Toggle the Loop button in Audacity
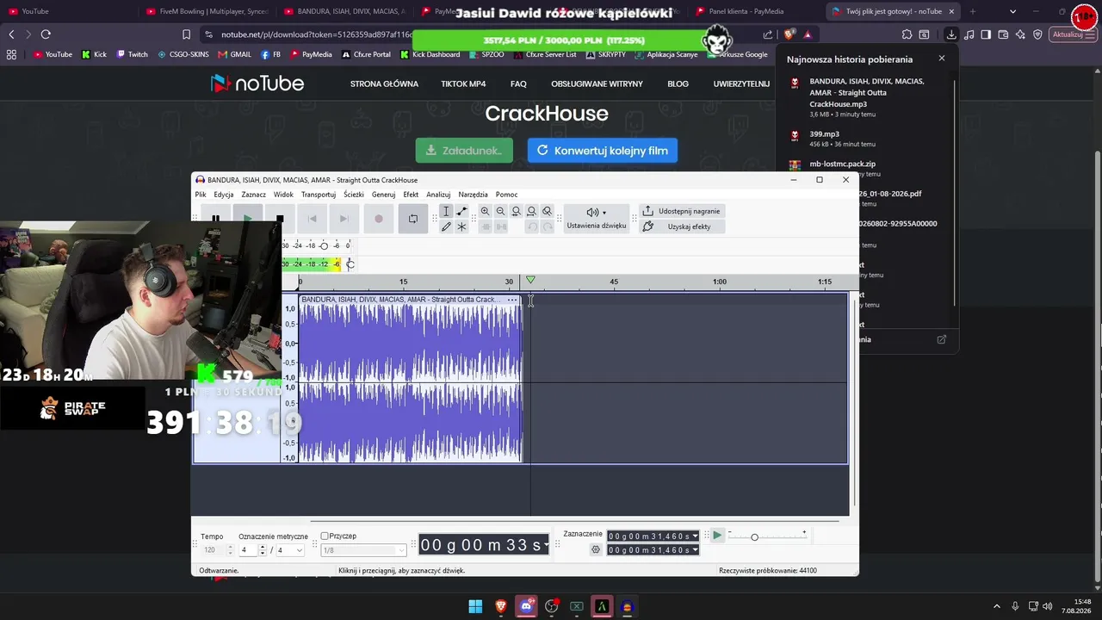This screenshot has width=1102, height=620. point(412,219)
